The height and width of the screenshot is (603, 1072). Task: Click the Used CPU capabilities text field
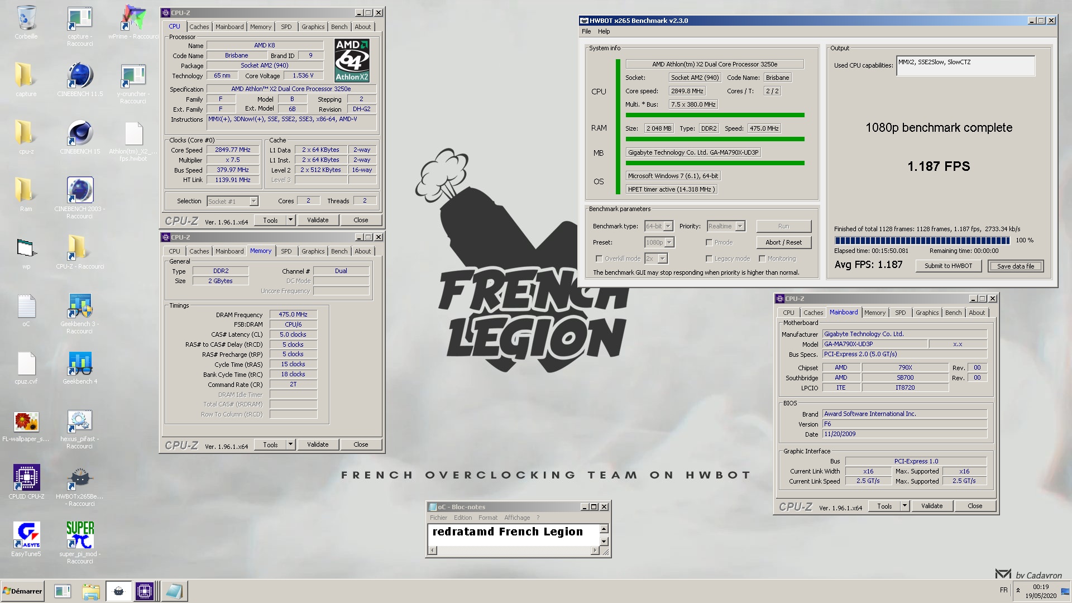coord(965,66)
